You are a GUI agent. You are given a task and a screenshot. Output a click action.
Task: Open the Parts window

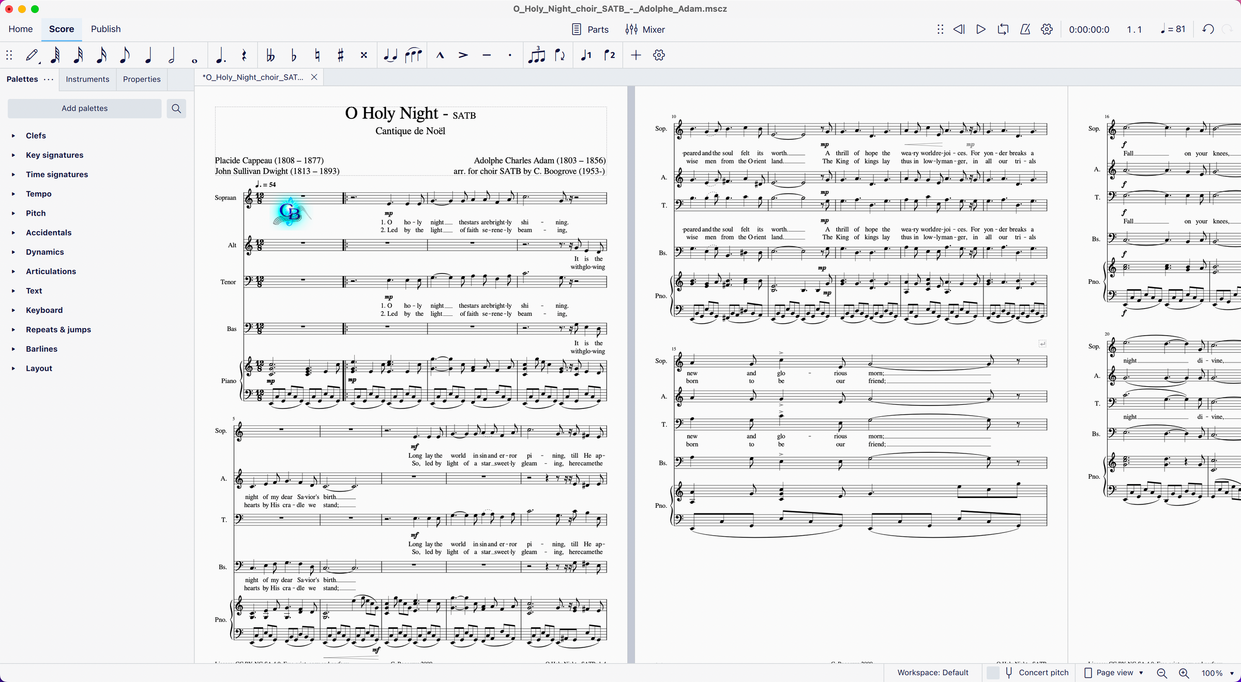point(590,29)
